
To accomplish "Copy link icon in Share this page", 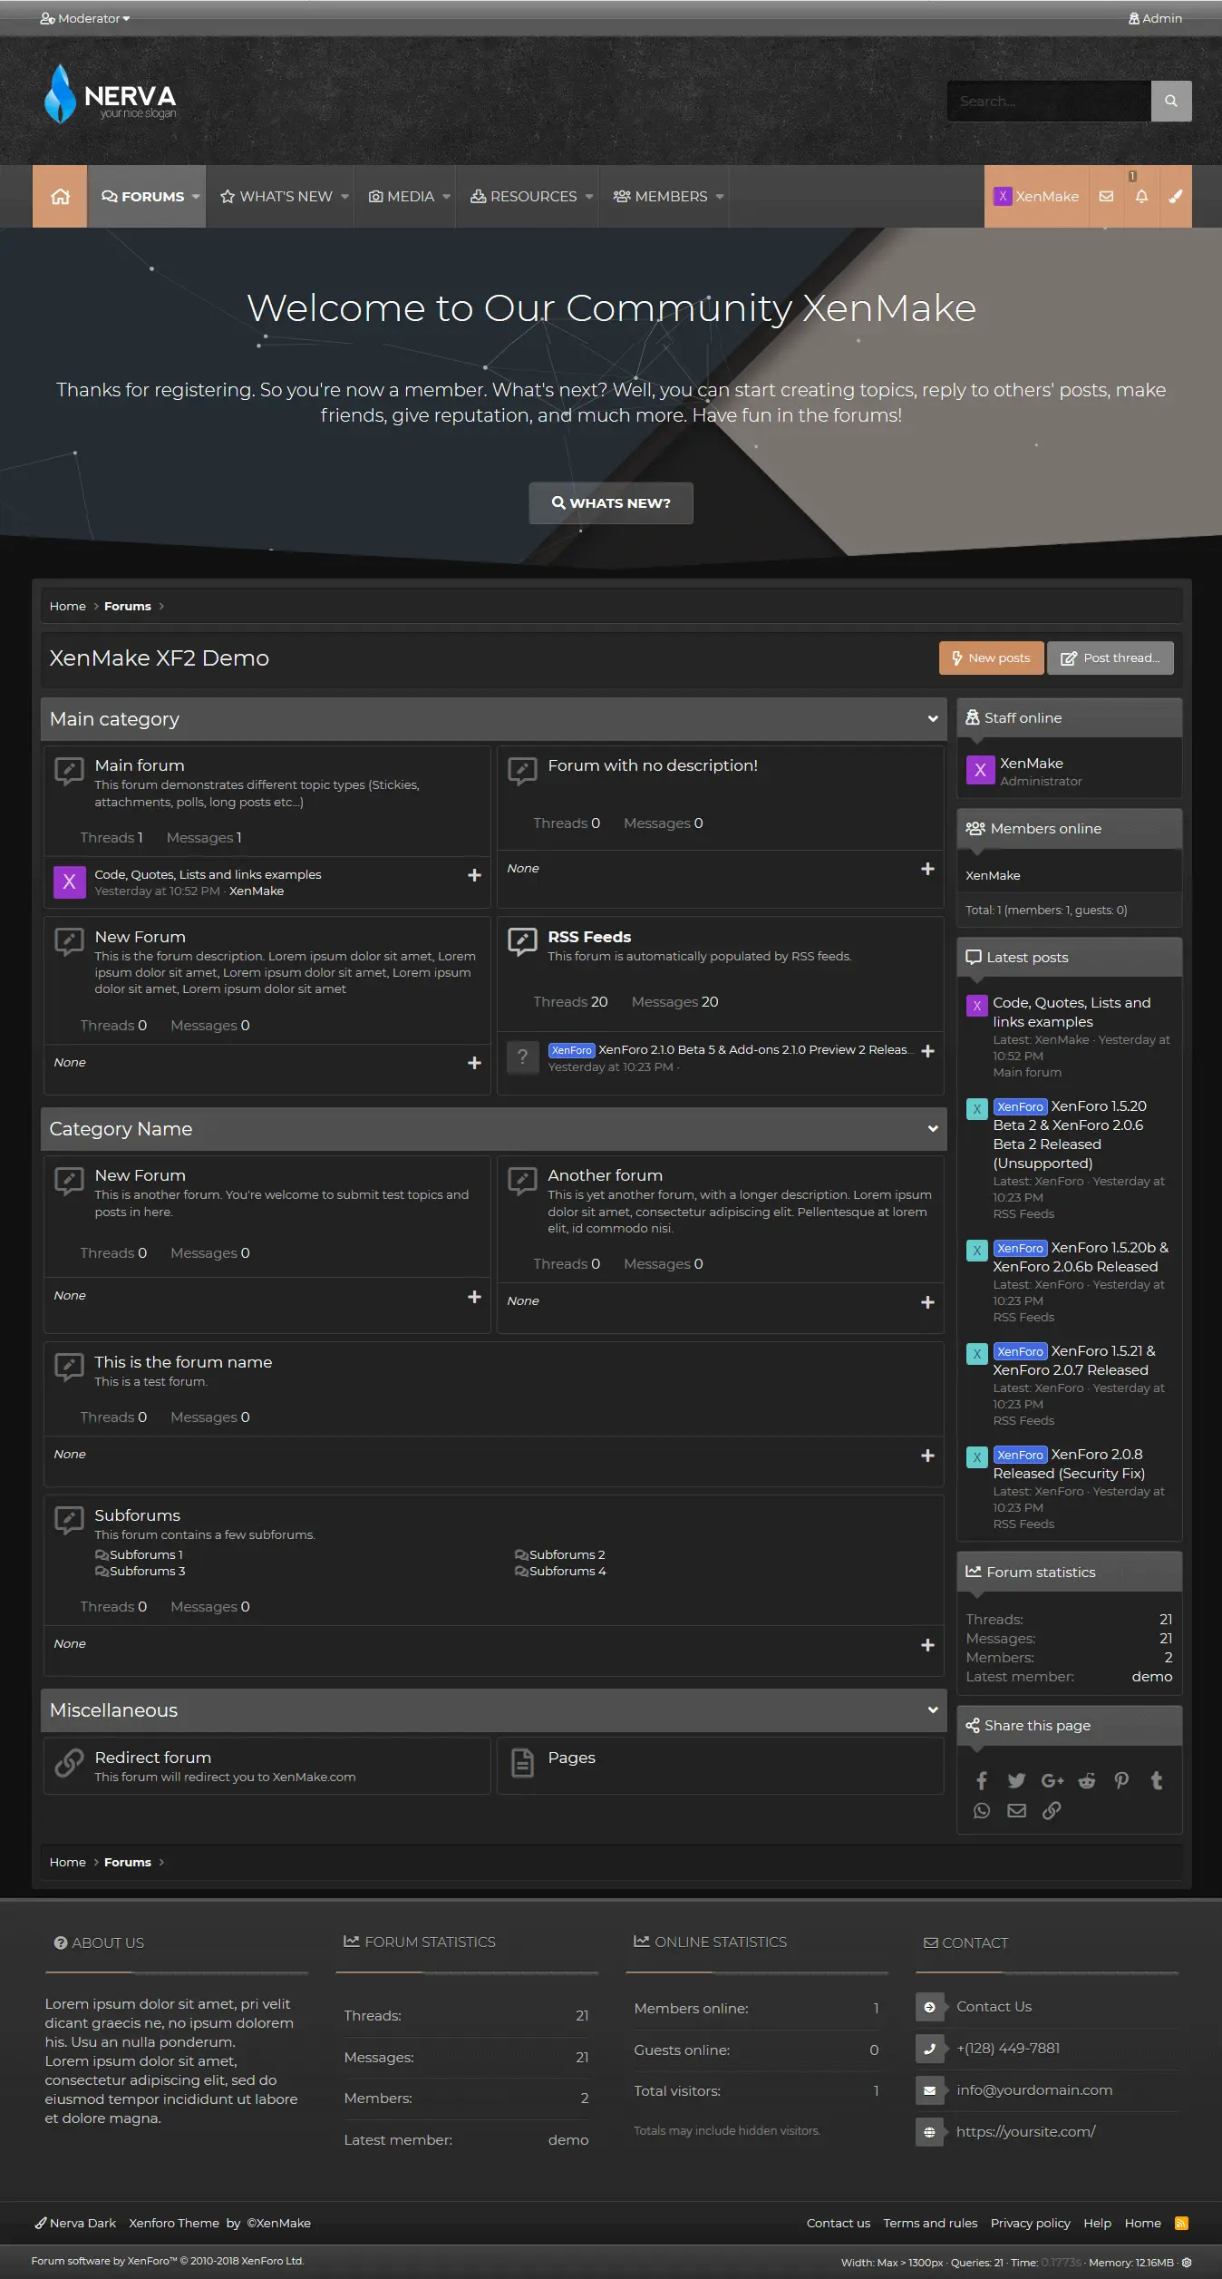I will pyautogui.click(x=1052, y=1810).
